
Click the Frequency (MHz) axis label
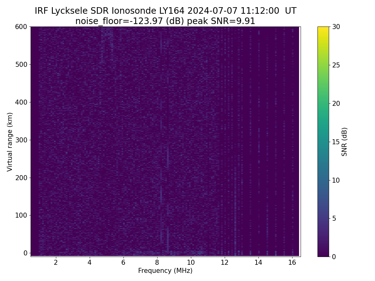pos(165,271)
